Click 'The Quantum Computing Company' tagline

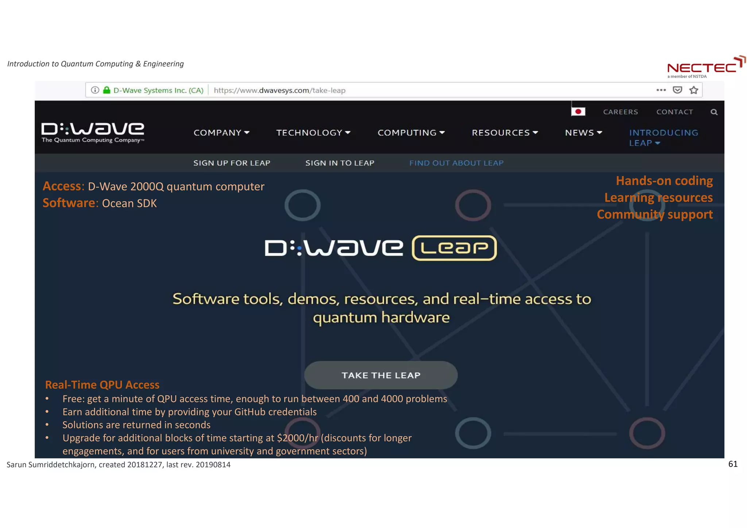coord(93,140)
